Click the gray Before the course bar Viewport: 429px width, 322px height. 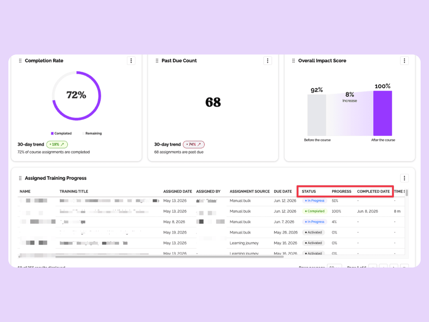tap(317, 115)
